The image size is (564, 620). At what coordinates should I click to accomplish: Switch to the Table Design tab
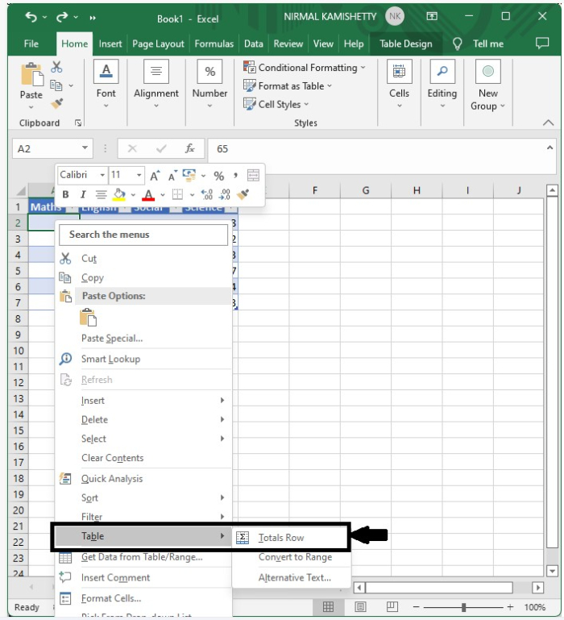coord(406,44)
